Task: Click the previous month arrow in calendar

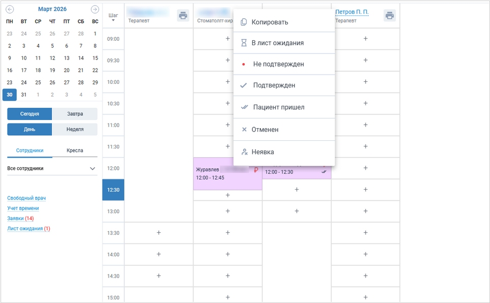Action: [x=10, y=9]
